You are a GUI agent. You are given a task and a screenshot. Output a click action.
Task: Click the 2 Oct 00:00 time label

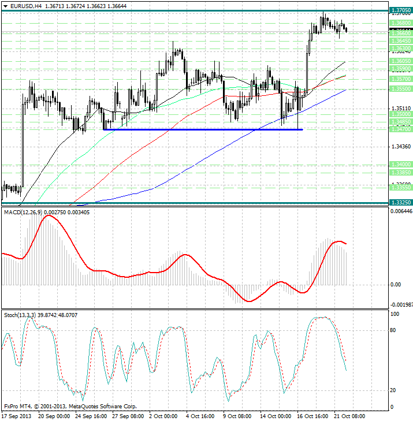(x=163, y=416)
